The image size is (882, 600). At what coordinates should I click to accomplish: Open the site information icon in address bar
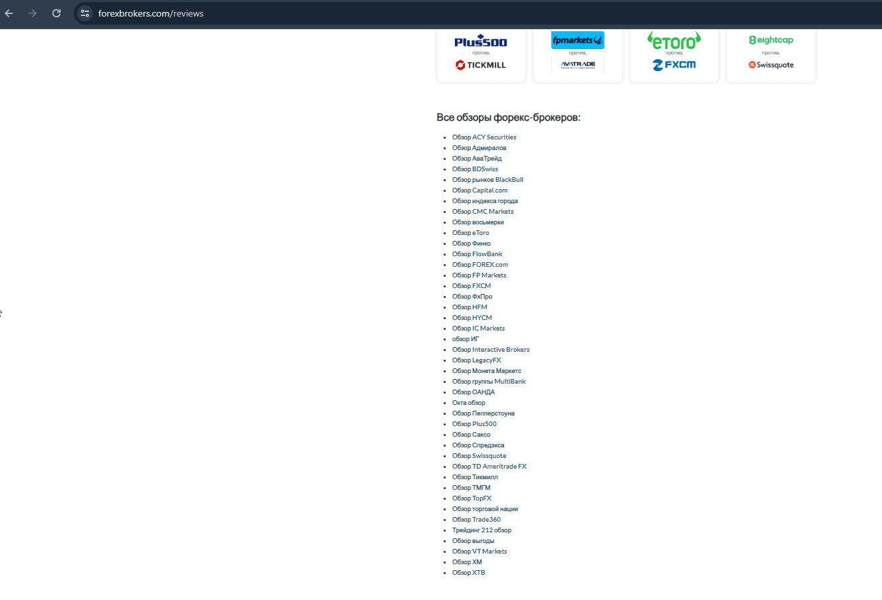(x=85, y=13)
